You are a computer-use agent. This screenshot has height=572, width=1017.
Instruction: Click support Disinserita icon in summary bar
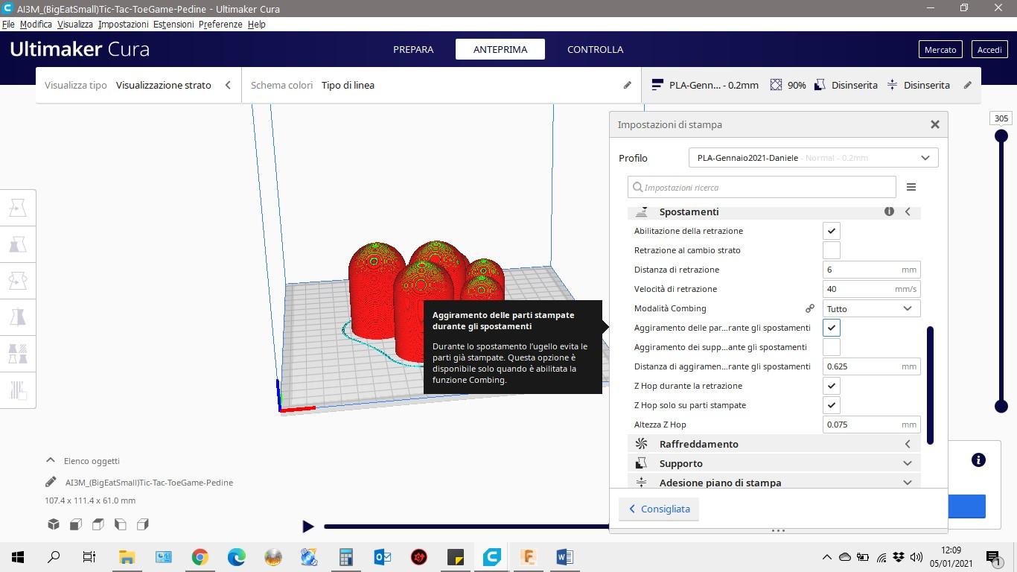coord(820,85)
